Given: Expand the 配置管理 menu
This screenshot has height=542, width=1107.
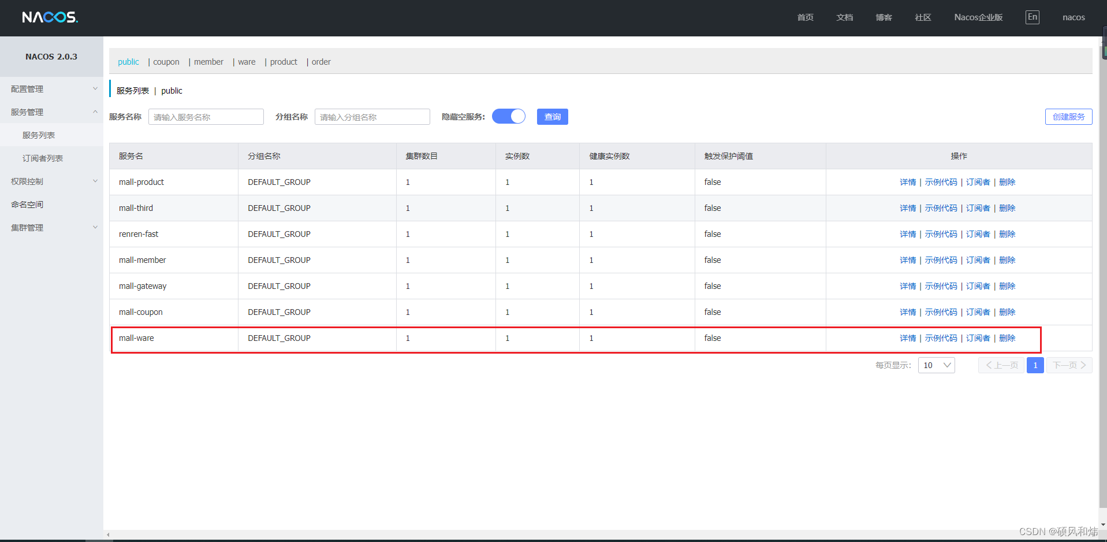Looking at the screenshot, I should point(51,89).
